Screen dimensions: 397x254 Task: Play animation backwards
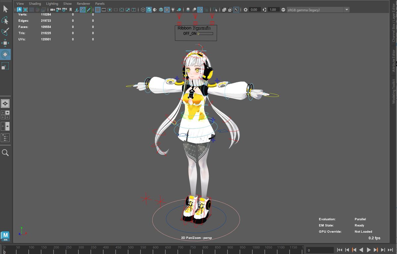(361, 250)
